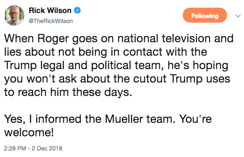244x157 pixels.
Task: Click the word hoping in the tweet
Action: click(x=210, y=66)
